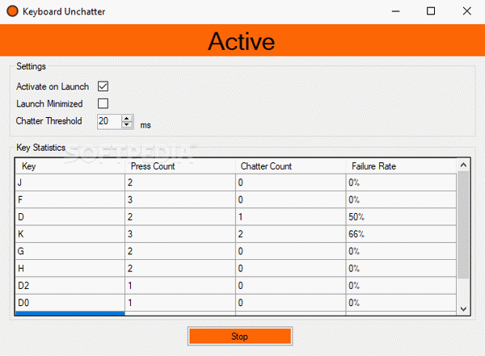Screen dimensions: 485x356
Task: Select the J key row
Action: coord(236,182)
